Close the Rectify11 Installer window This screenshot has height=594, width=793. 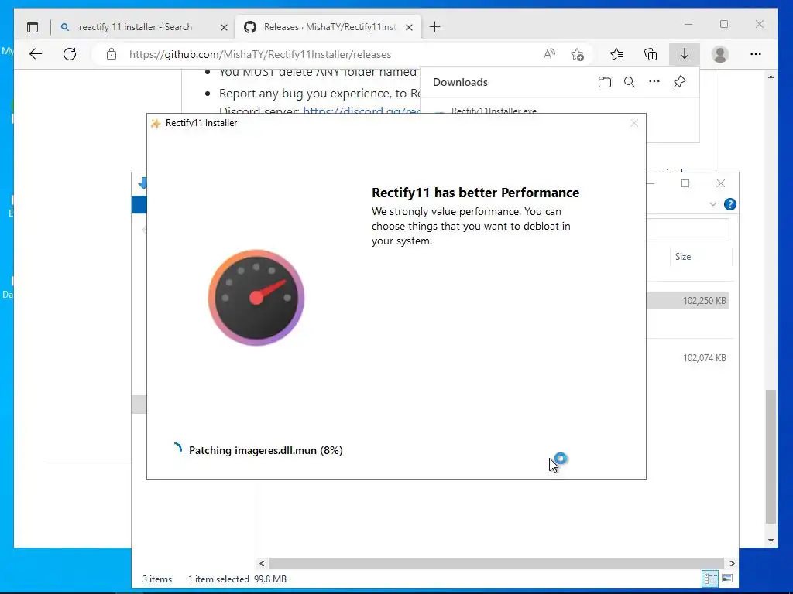[634, 123]
